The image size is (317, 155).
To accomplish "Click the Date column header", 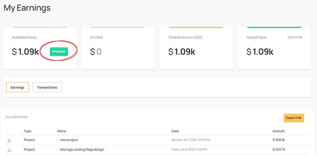I will [x=175, y=131].
